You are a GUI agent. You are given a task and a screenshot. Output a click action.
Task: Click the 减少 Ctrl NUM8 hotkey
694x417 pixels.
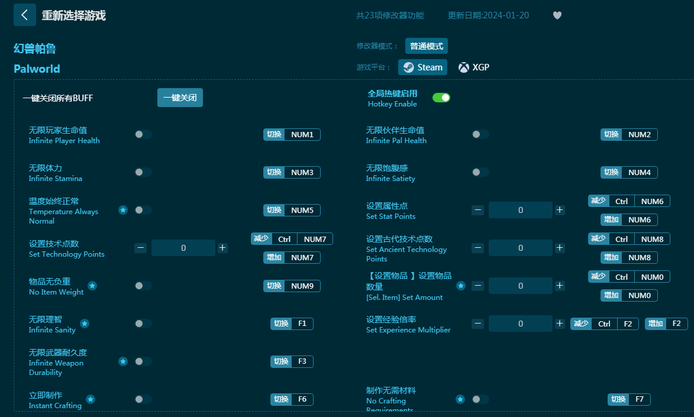coord(629,239)
